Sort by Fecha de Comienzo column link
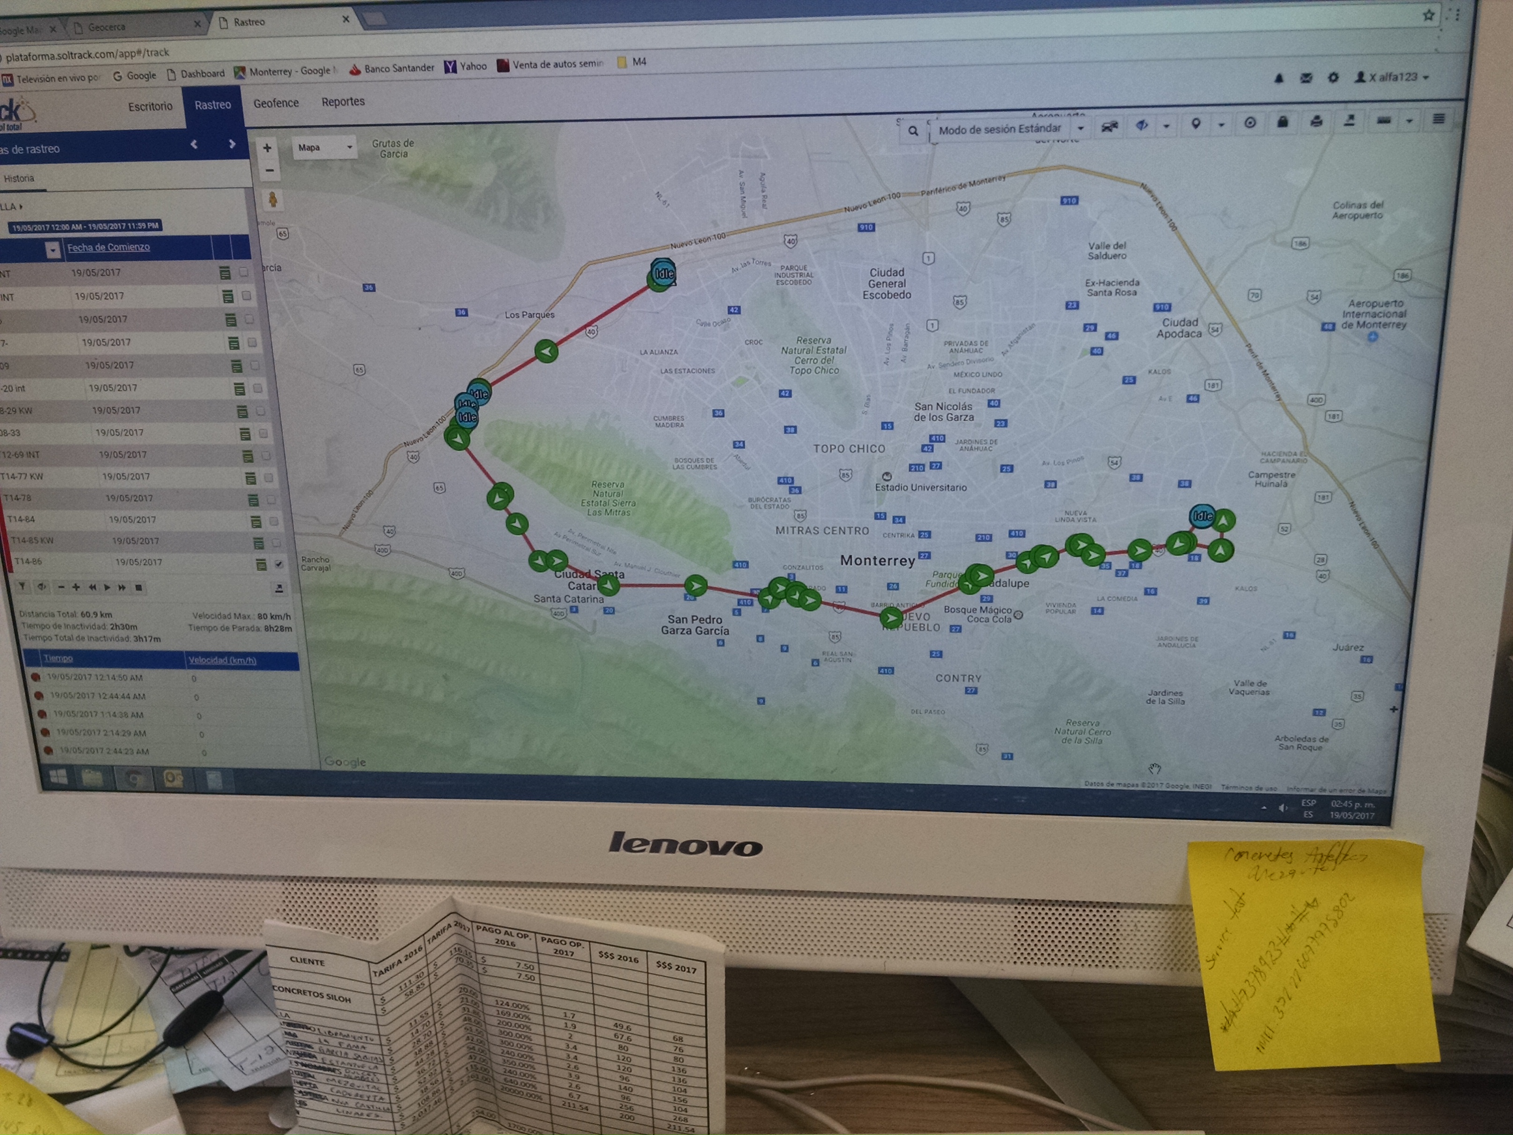The width and height of the screenshot is (1513, 1135). (108, 247)
